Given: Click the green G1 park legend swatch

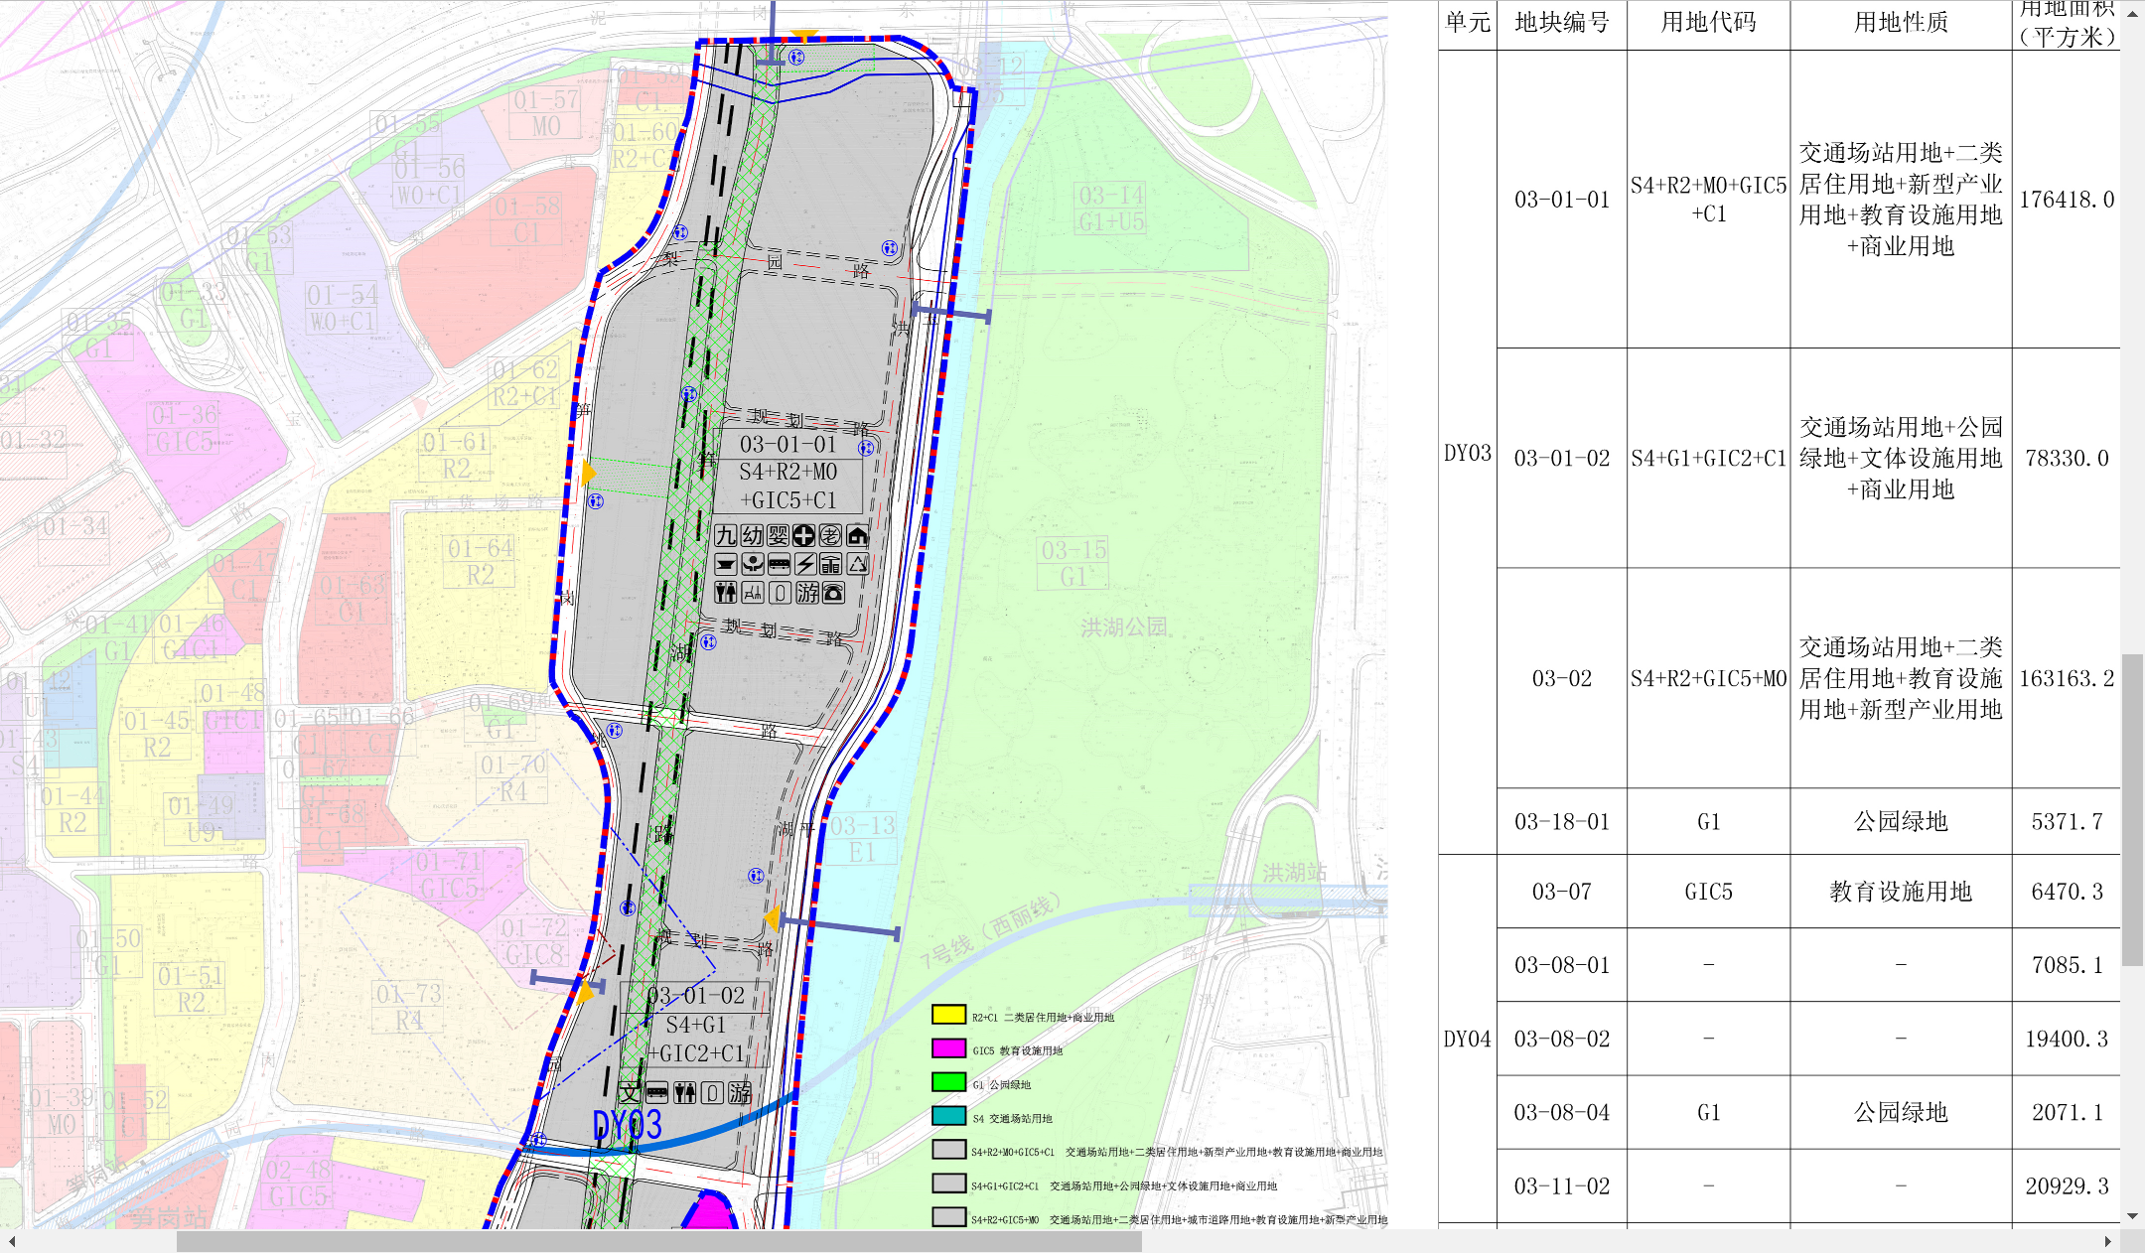Looking at the screenshot, I should point(948,1082).
